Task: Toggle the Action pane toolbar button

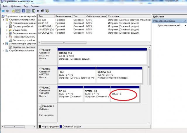Action: [x=28, y=11]
